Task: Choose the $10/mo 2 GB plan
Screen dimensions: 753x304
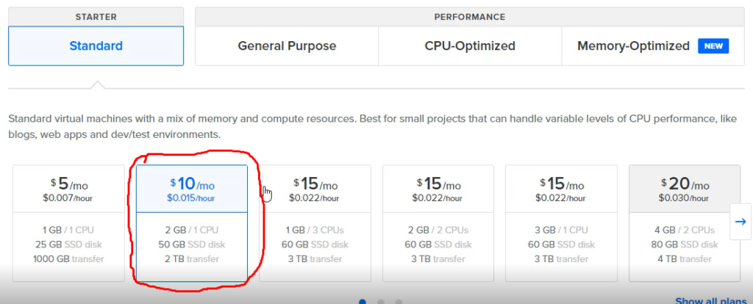Action: click(192, 223)
